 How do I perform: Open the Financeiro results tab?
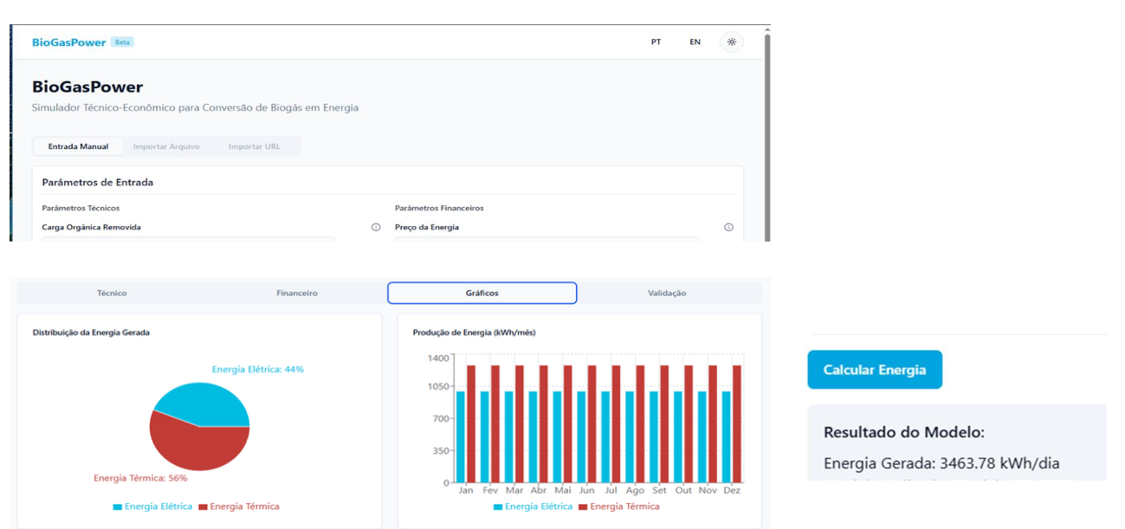[x=297, y=294]
